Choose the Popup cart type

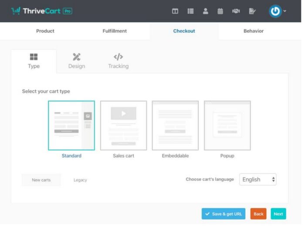point(227,125)
